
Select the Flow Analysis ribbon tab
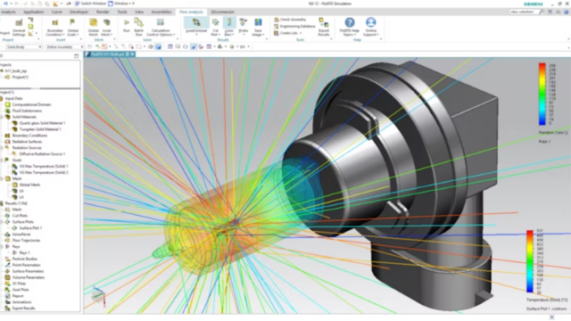pyautogui.click(x=191, y=12)
